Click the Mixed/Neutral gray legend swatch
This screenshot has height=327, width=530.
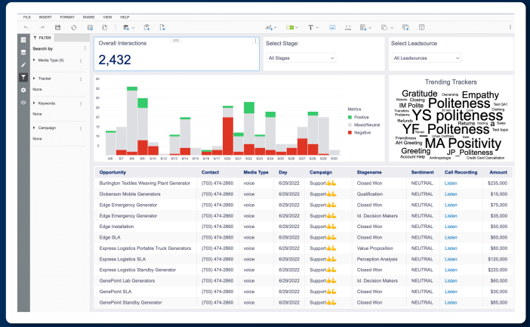(350, 125)
